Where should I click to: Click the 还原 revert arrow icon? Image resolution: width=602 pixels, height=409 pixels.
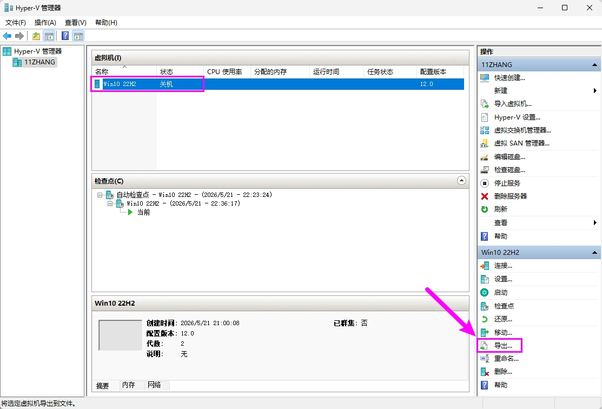pyautogui.click(x=485, y=319)
